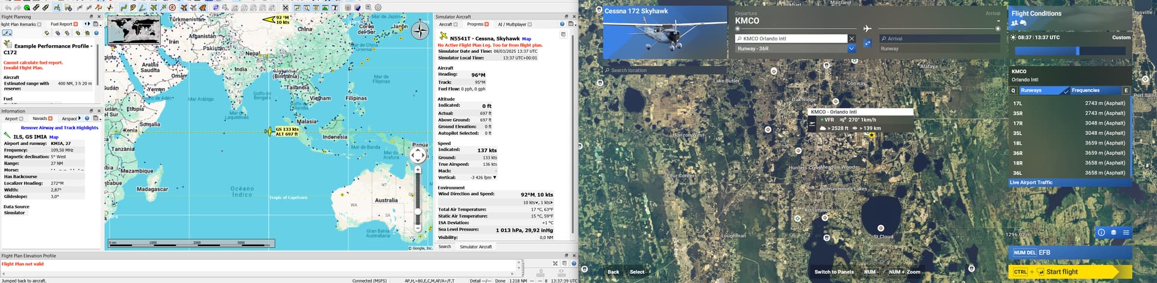Screen dimensions: 1157x283
Task: Click the undo arrow in Little Navmap toolbar
Action: point(8,8)
